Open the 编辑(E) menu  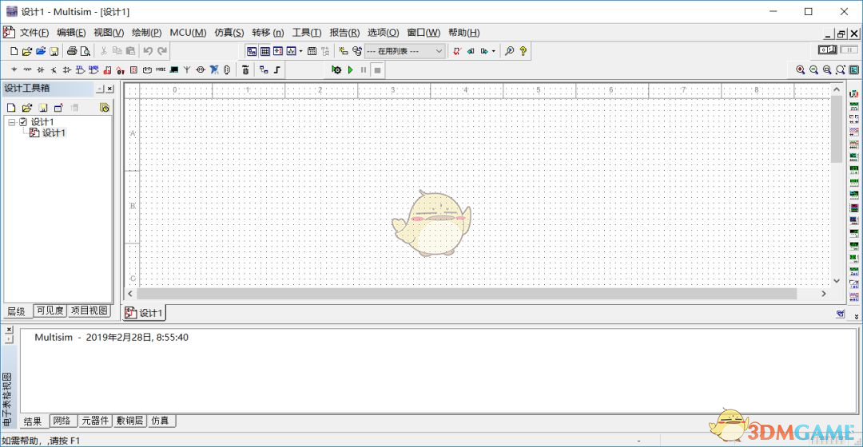[x=72, y=33]
